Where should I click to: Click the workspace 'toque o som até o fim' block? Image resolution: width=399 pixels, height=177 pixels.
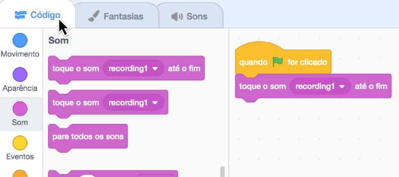pyautogui.click(x=313, y=87)
